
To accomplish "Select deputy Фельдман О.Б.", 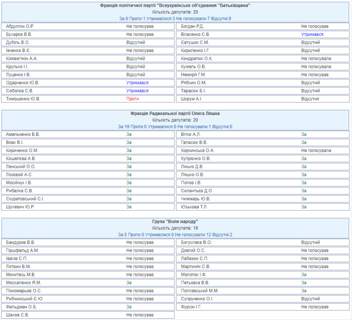I will (x=21, y=307).
